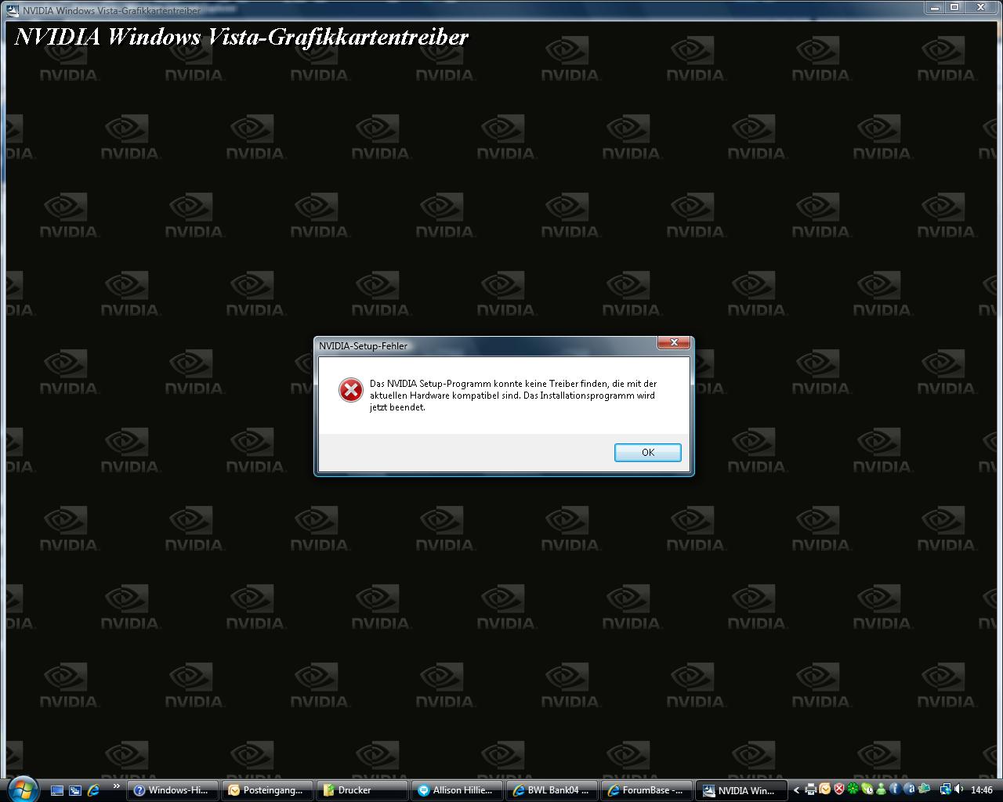Click the red error X icon in dialog
The image size is (1003, 802).
point(350,390)
